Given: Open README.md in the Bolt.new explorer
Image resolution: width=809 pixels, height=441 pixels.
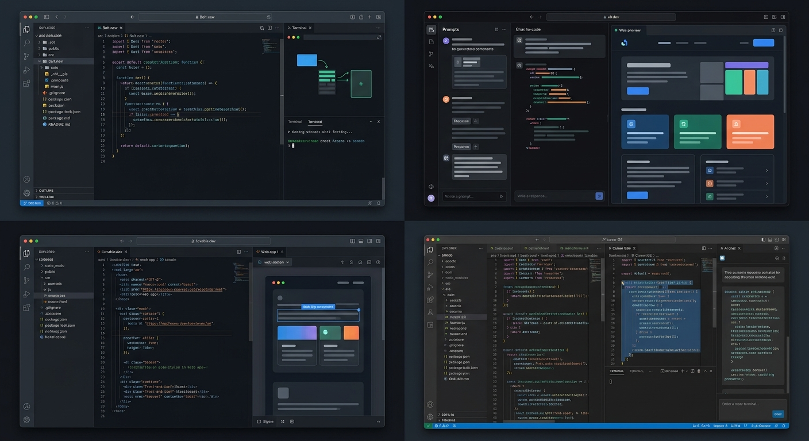Looking at the screenshot, I should tap(59, 125).
